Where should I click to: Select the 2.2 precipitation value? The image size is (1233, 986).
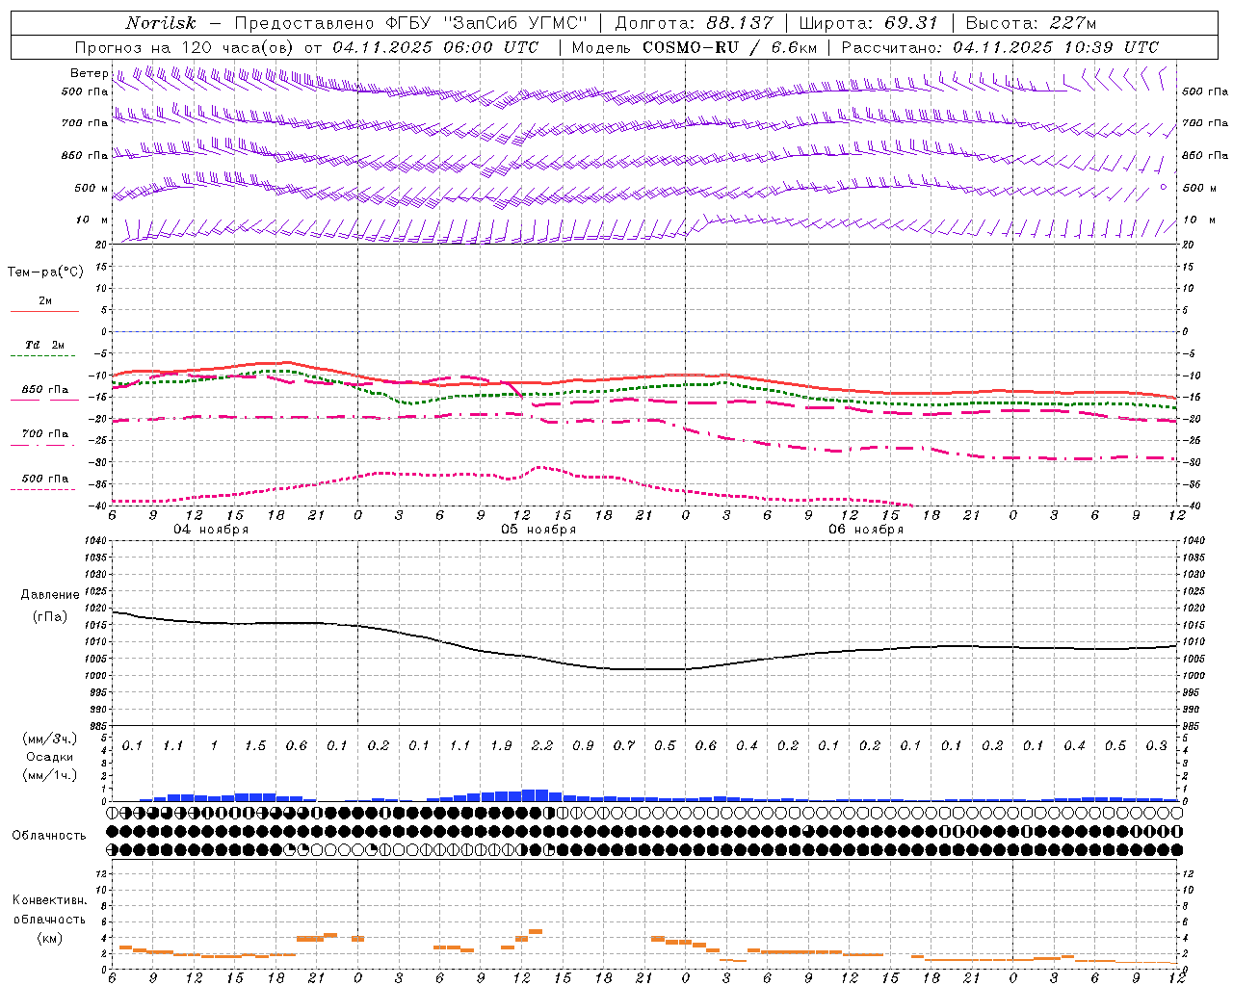pyautogui.click(x=542, y=745)
